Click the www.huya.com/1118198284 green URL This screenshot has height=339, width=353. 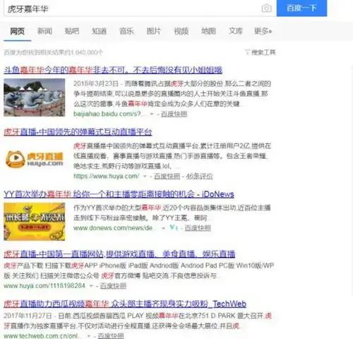click(x=44, y=286)
